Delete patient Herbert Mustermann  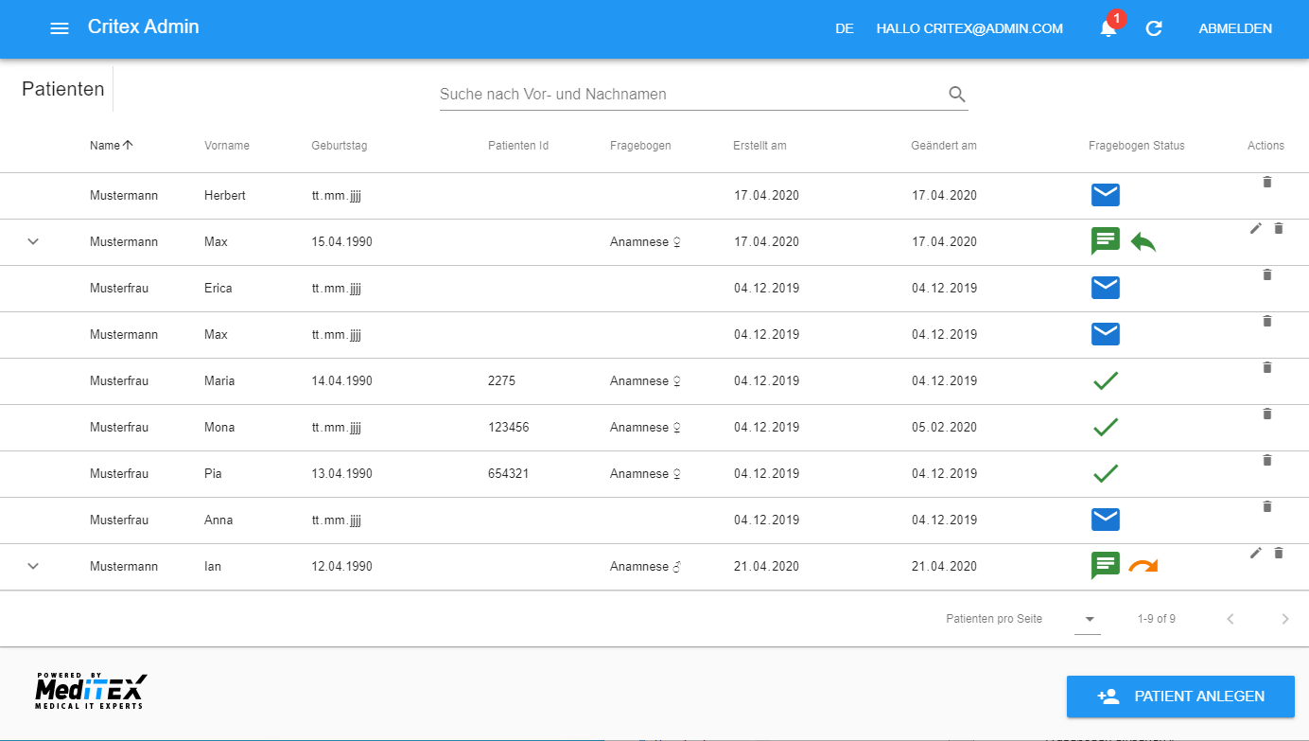[1267, 182]
